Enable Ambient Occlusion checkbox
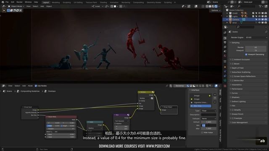The image size is (269, 151). click(x=232, y=60)
